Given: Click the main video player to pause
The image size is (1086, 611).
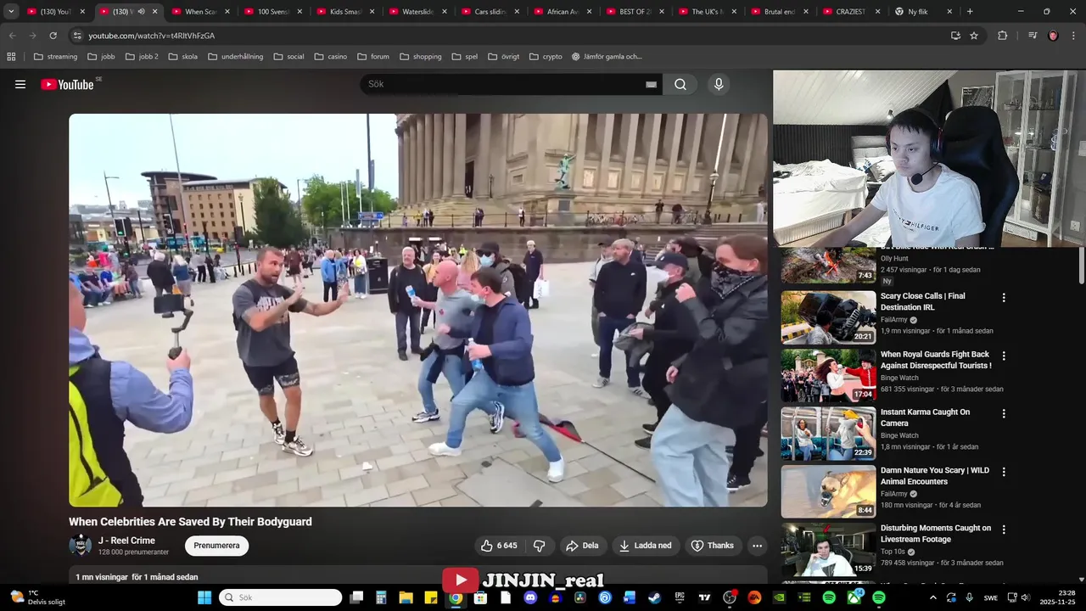Looking at the screenshot, I should point(418,310).
